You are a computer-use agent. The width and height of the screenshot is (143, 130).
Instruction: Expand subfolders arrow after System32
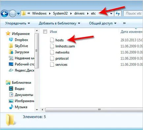tap(71, 14)
